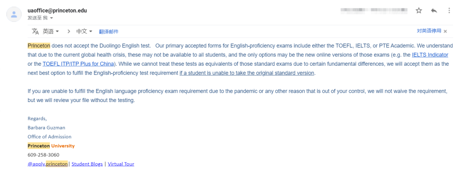Open the @apply.princeton link
This screenshot has width=457, height=175.
click(x=47, y=164)
